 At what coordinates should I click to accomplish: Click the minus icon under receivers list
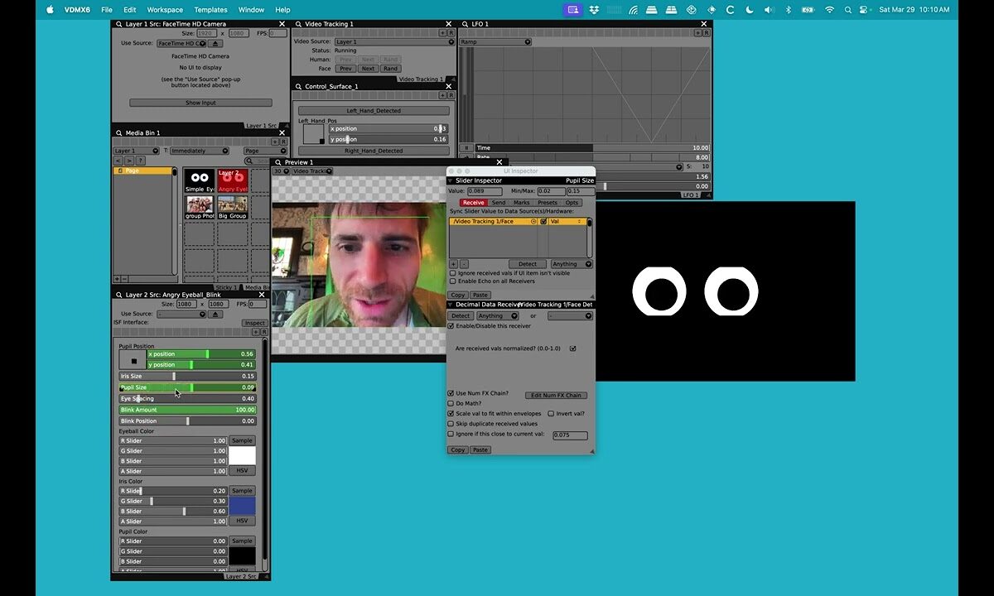click(x=463, y=264)
